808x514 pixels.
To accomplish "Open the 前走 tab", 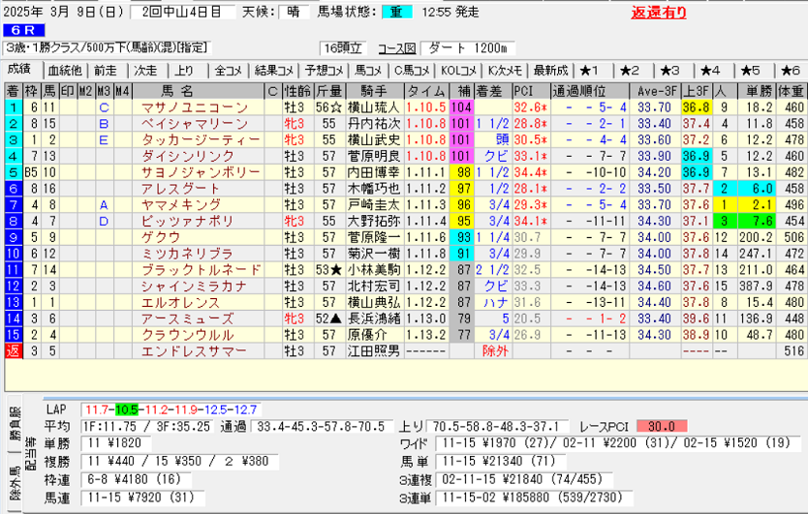I will [x=106, y=71].
